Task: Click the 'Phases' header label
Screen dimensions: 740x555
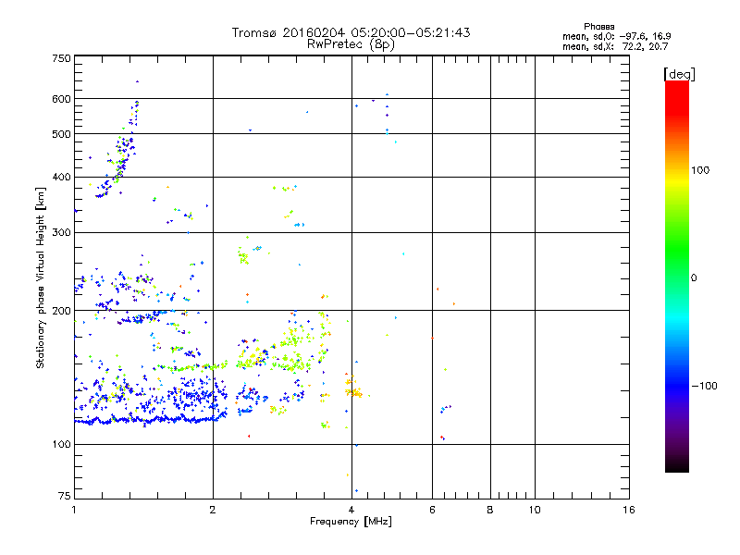Action: tap(598, 27)
